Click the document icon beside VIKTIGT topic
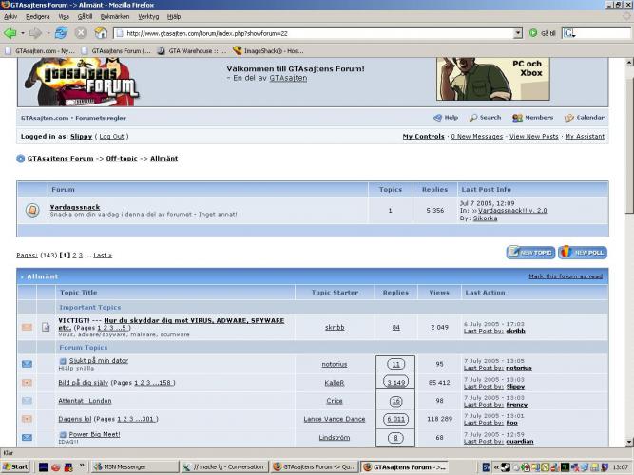 click(46, 327)
